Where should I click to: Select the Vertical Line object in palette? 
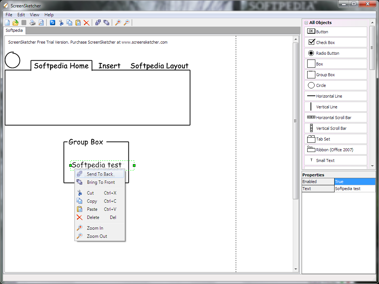[335, 107]
